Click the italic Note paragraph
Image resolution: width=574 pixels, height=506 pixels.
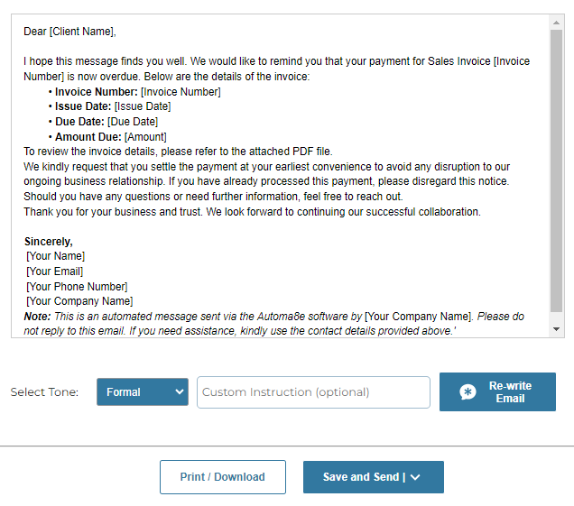(x=274, y=324)
